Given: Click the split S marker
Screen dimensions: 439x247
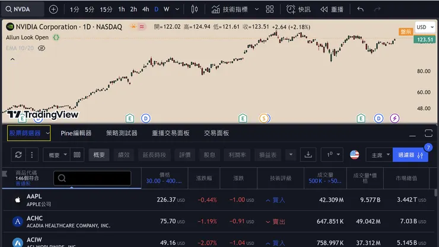Looking at the screenshot, I should pos(264,118).
